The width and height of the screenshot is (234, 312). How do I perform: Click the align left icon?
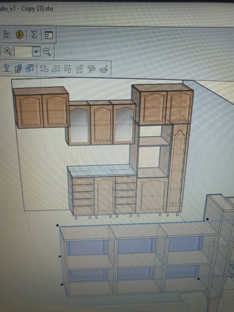[x=44, y=69]
